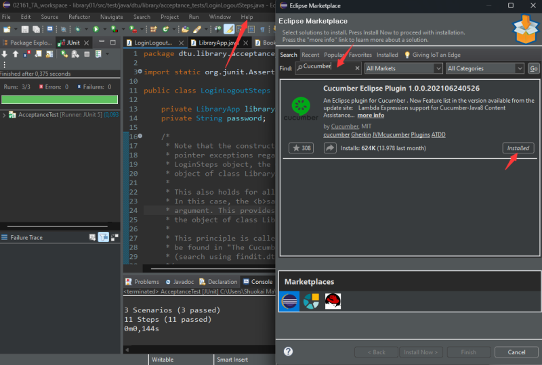Select the Installed tab in Marketplace
The image size is (542, 365).
tap(387, 55)
